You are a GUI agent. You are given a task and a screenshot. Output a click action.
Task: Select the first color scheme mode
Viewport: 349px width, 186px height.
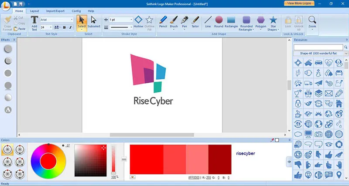click(x=7, y=150)
